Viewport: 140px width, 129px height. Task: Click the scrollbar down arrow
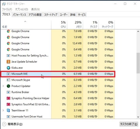click(138, 117)
